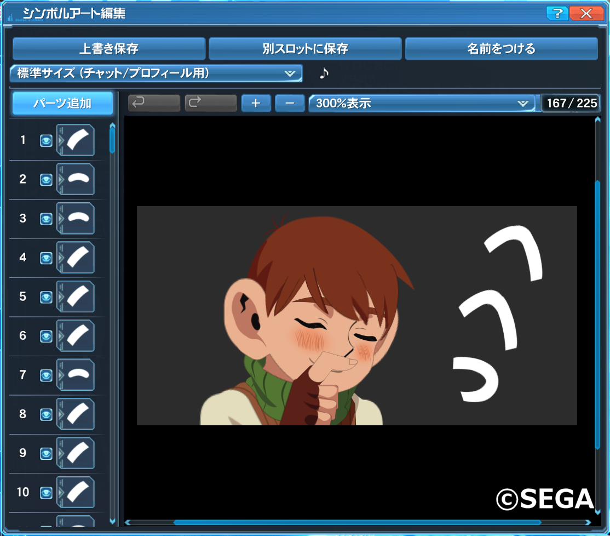This screenshot has width=610, height=536.
Task: Select layer 3 curved shape thumbnail
Action: point(76,218)
